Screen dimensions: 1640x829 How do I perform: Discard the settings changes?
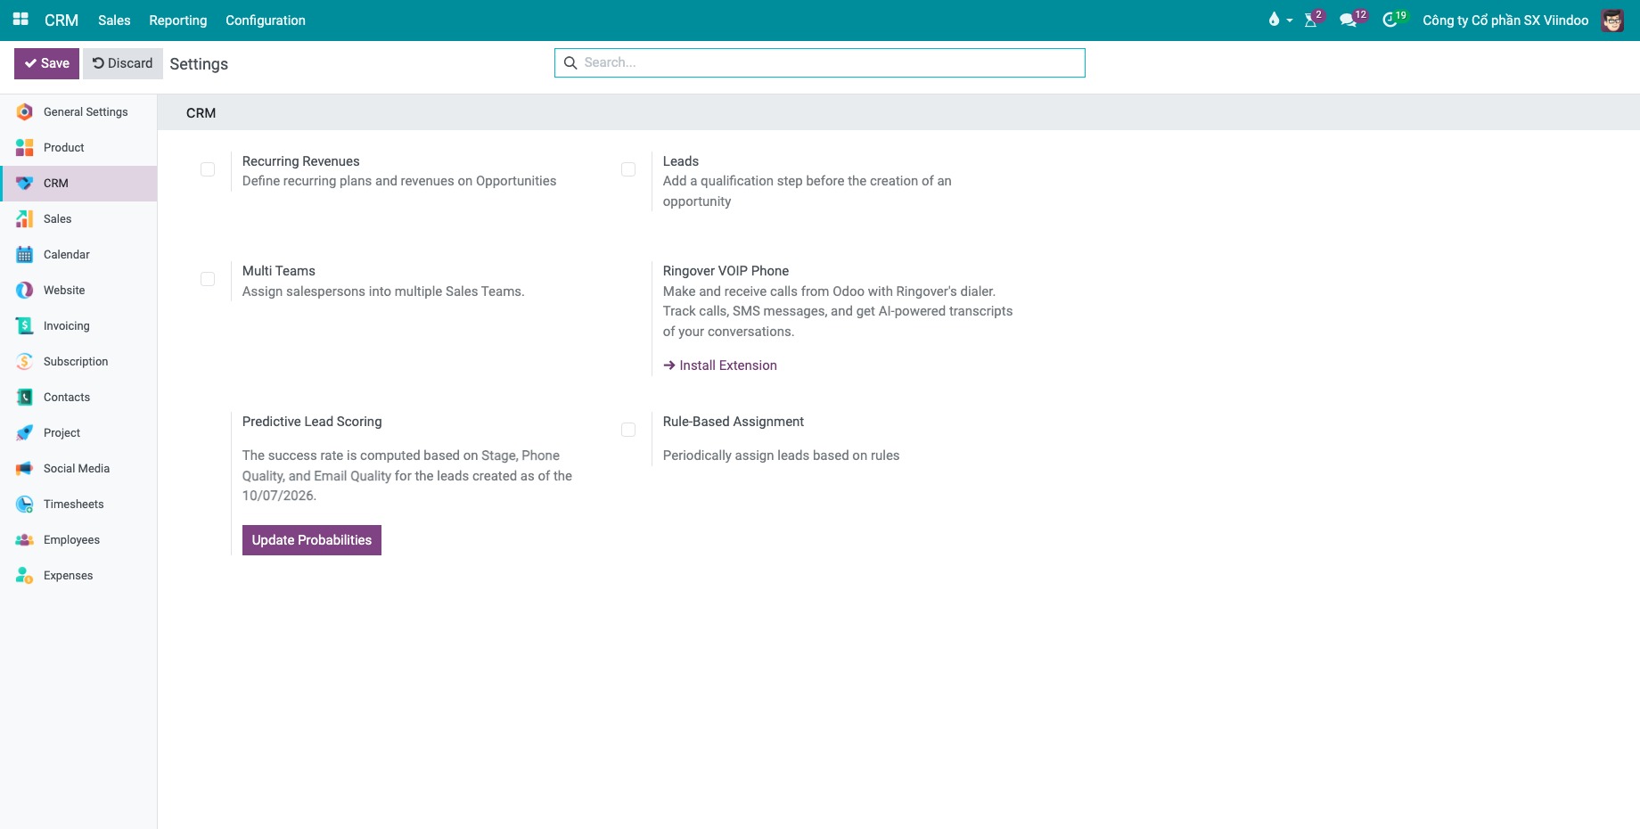[123, 63]
